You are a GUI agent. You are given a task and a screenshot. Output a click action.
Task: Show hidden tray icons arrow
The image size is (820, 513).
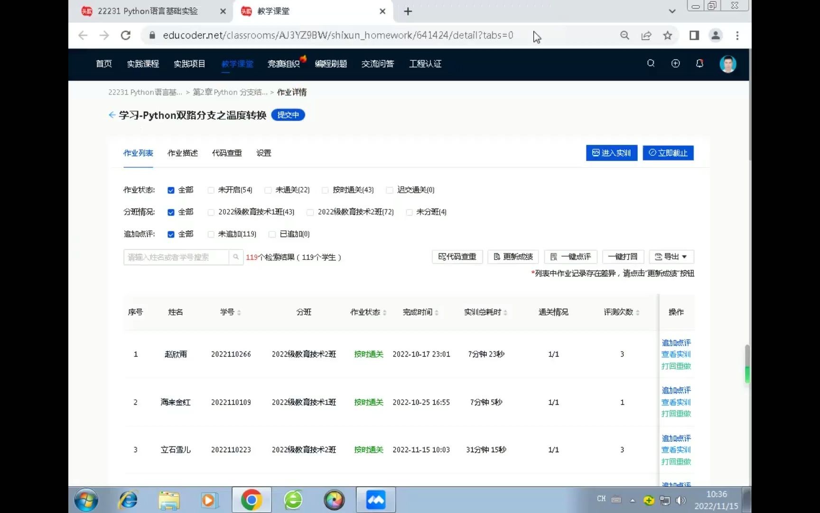point(633,500)
